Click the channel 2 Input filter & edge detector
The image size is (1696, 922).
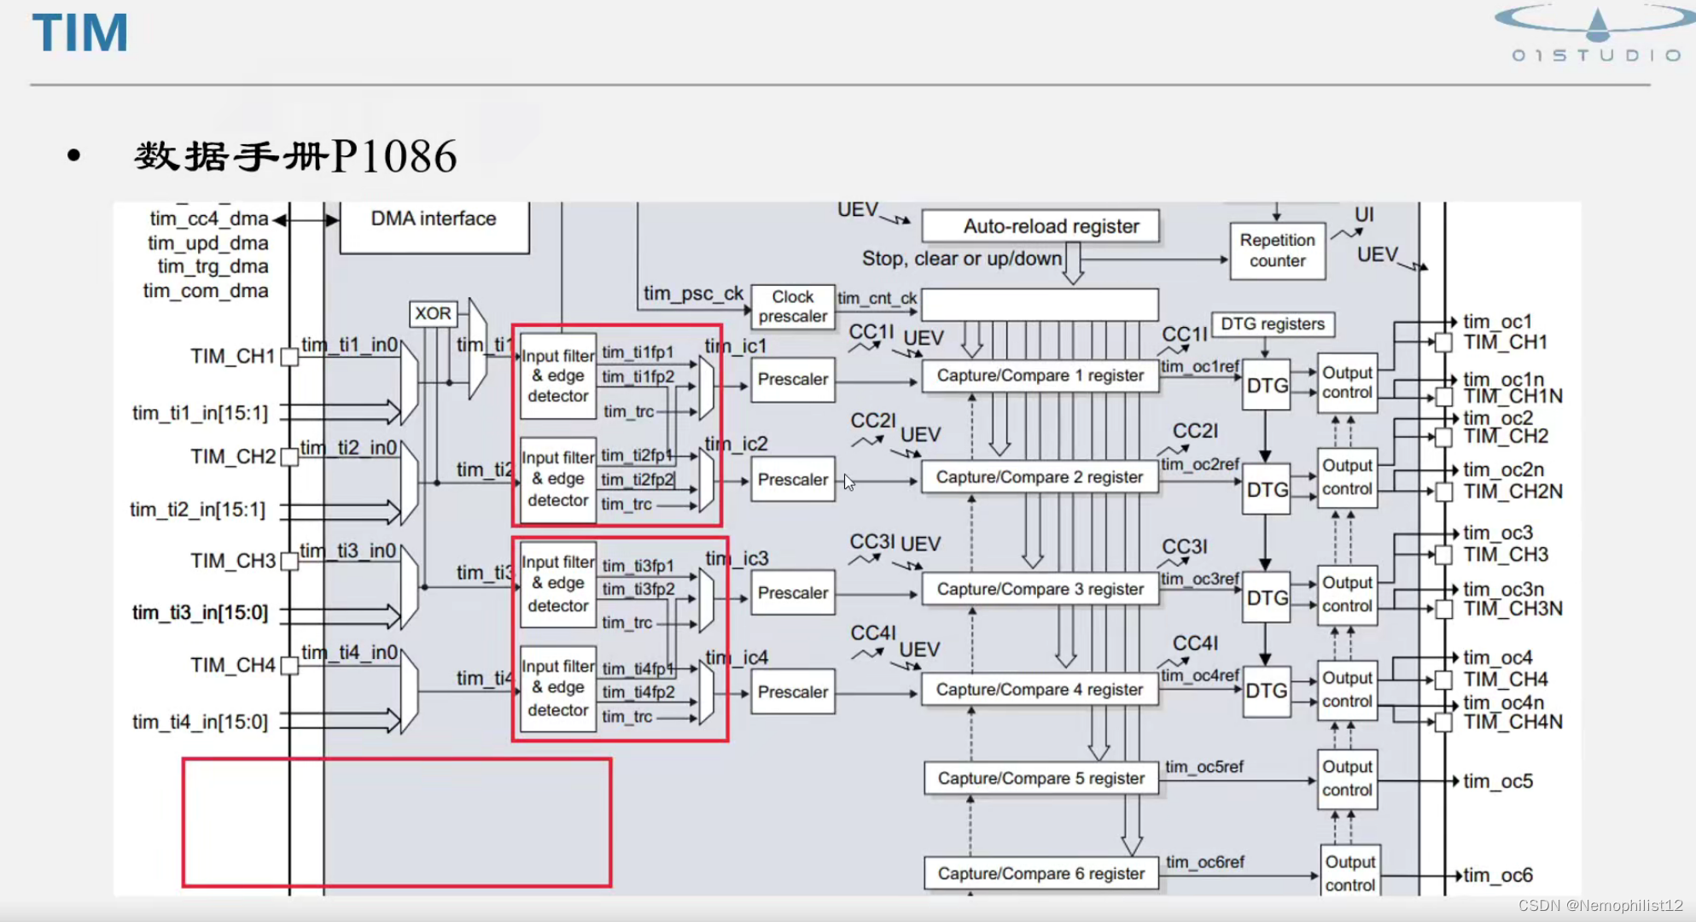558,479
